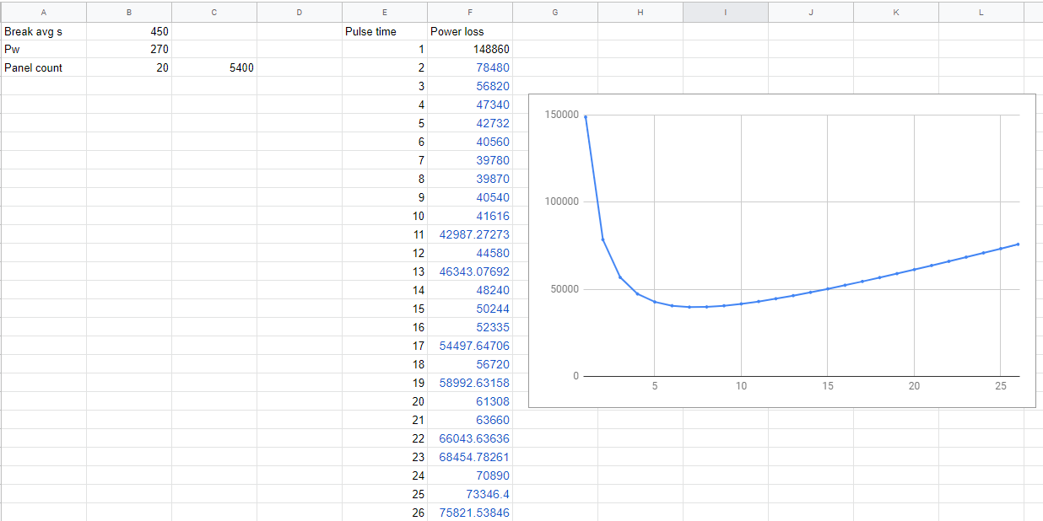Select the power loss value 148860
The image size is (1043, 521).
point(469,50)
